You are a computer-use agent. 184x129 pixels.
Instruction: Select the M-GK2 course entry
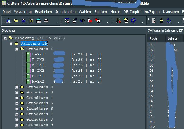tap(38, 81)
